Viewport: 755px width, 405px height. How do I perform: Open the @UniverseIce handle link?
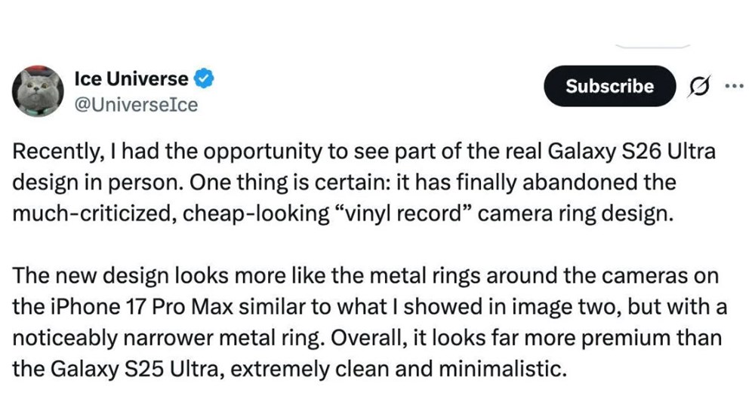click(136, 104)
